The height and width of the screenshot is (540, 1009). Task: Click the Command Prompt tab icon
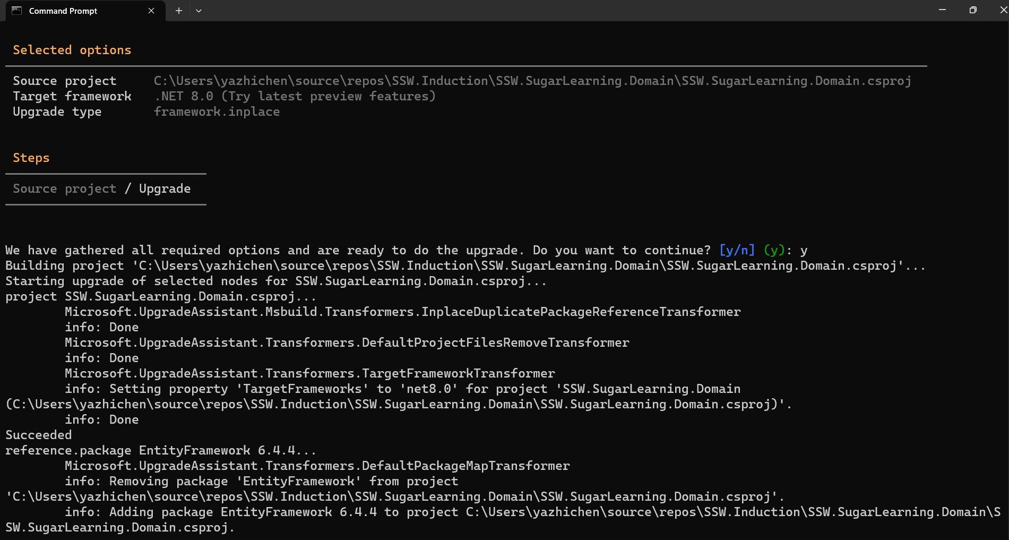point(17,11)
